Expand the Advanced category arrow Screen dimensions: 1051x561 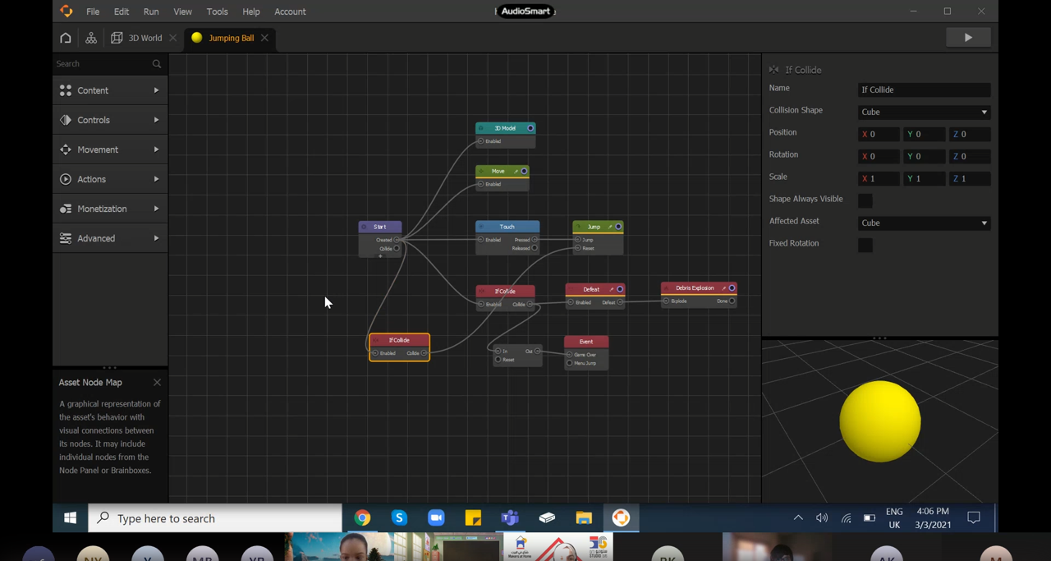(x=156, y=238)
